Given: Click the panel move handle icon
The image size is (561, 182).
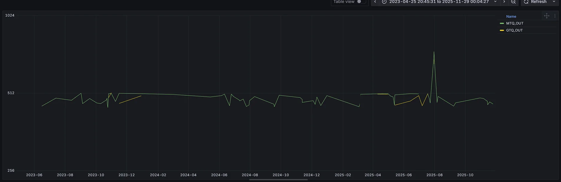Looking at the screenshot, I should 547,16.
